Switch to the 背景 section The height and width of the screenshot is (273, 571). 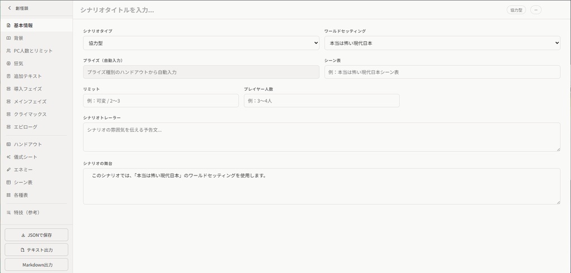point(36,38)
